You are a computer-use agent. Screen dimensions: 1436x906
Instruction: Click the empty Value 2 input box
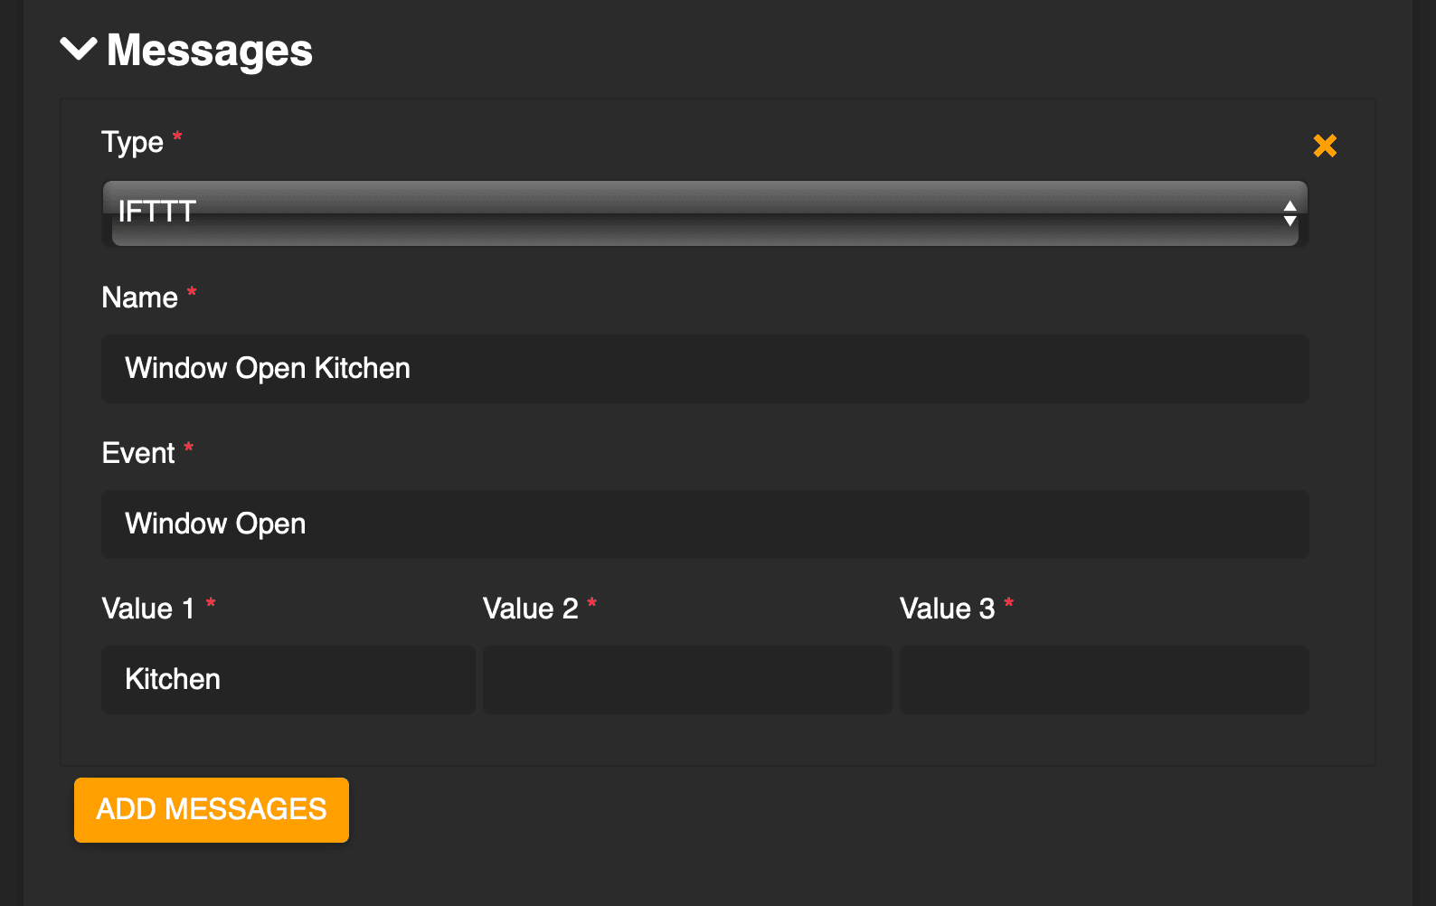click(686, 680)
